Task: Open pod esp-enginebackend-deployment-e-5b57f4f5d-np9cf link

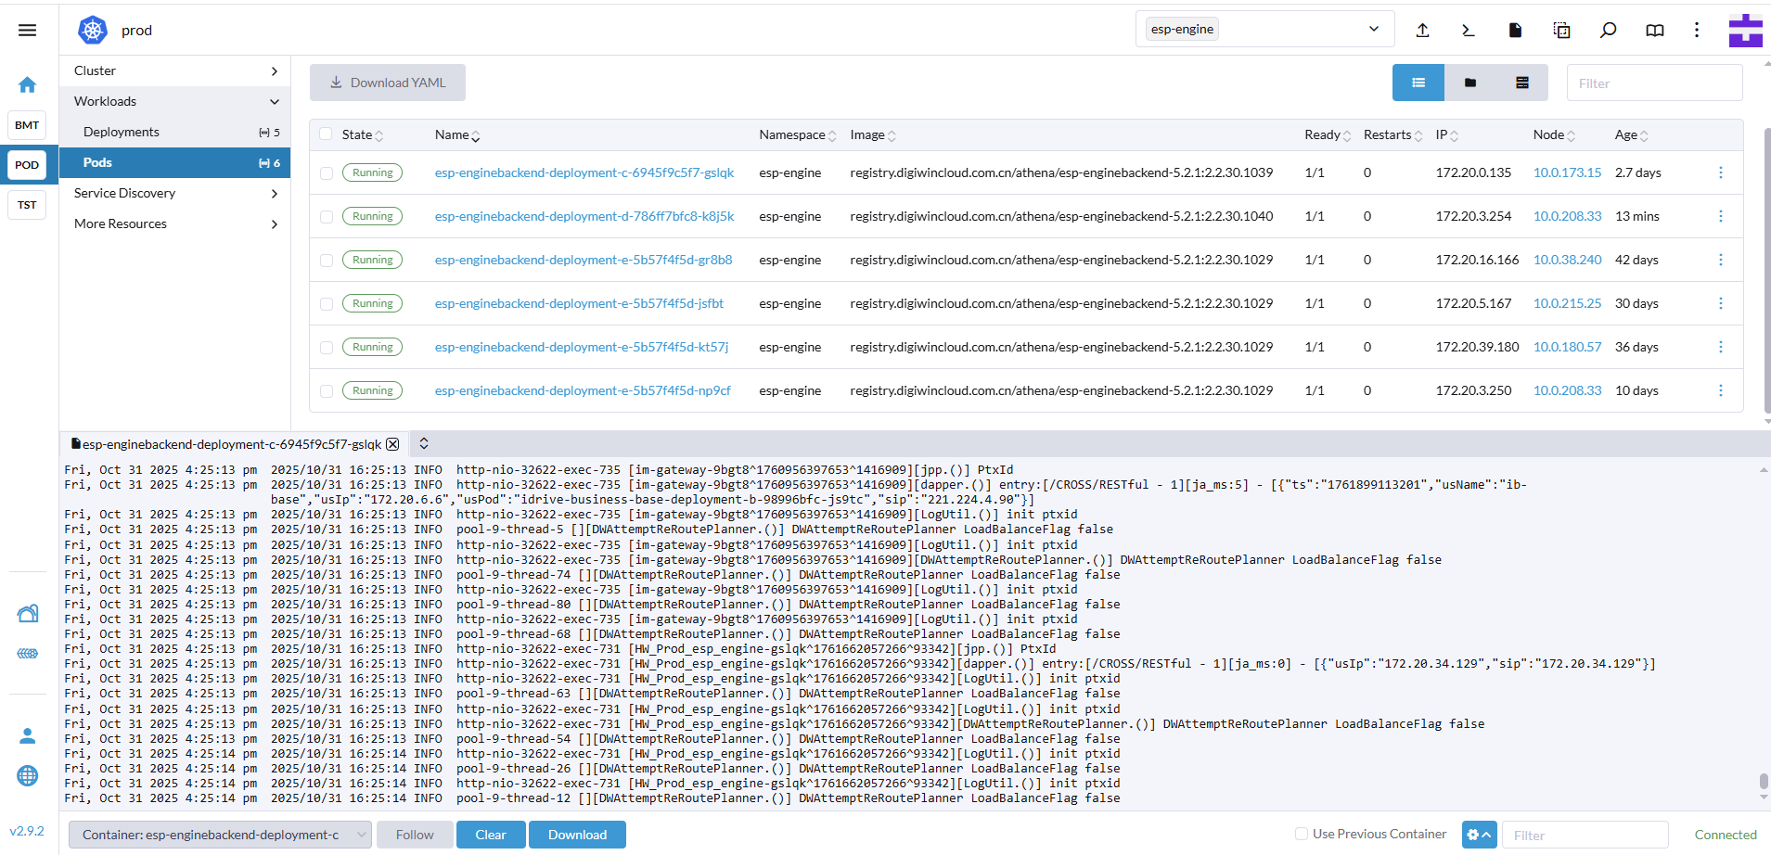Action: [583, 390]
